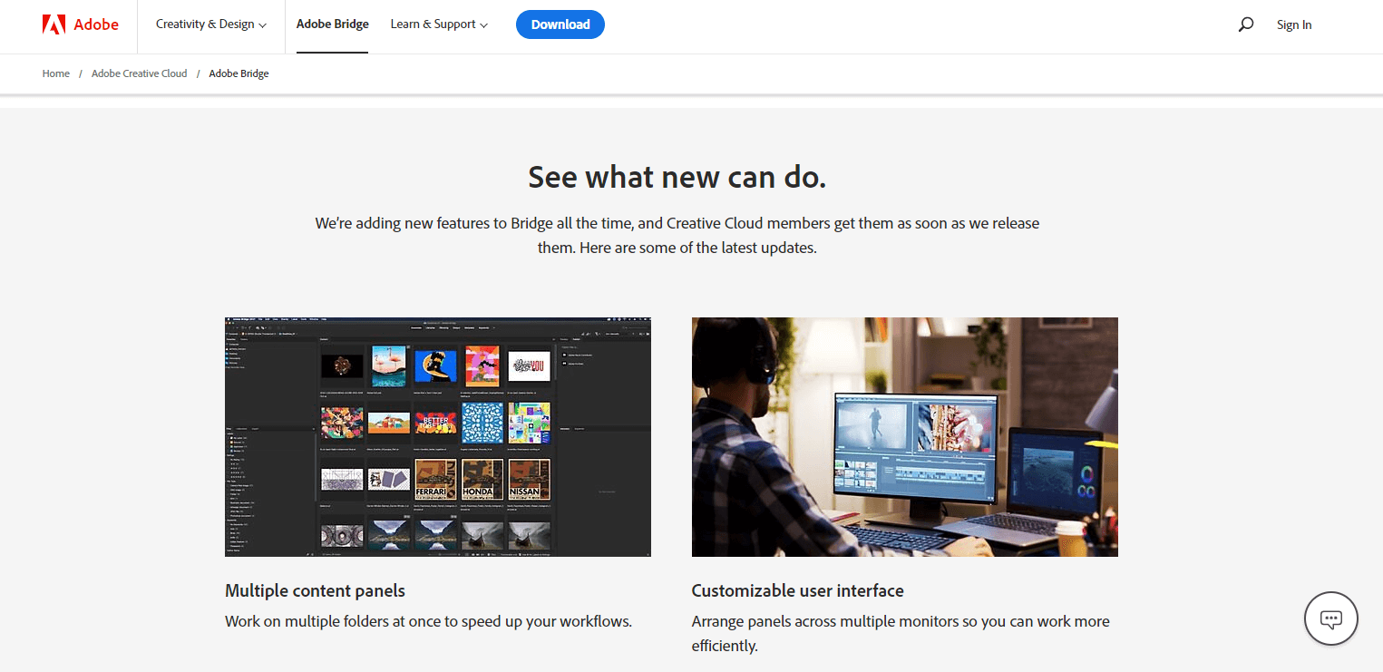1383x672 pixels.
Task: Click the 'See what new can do.' heading
Action: pyautogui.click(x=677, y=178)
